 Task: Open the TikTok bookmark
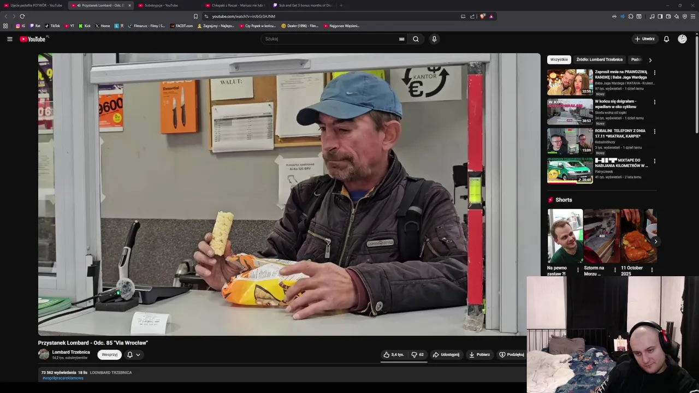(x=52, y=26)
